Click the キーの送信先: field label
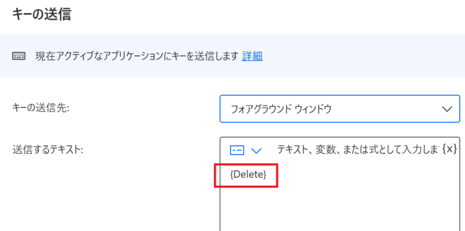Viewport: 465px width, 231px height. click(x=41, y=109)
